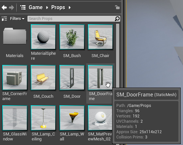Click the MaterialSphere name label
Image resolution: width=183 pixels, height=145 pixels.
43,56
